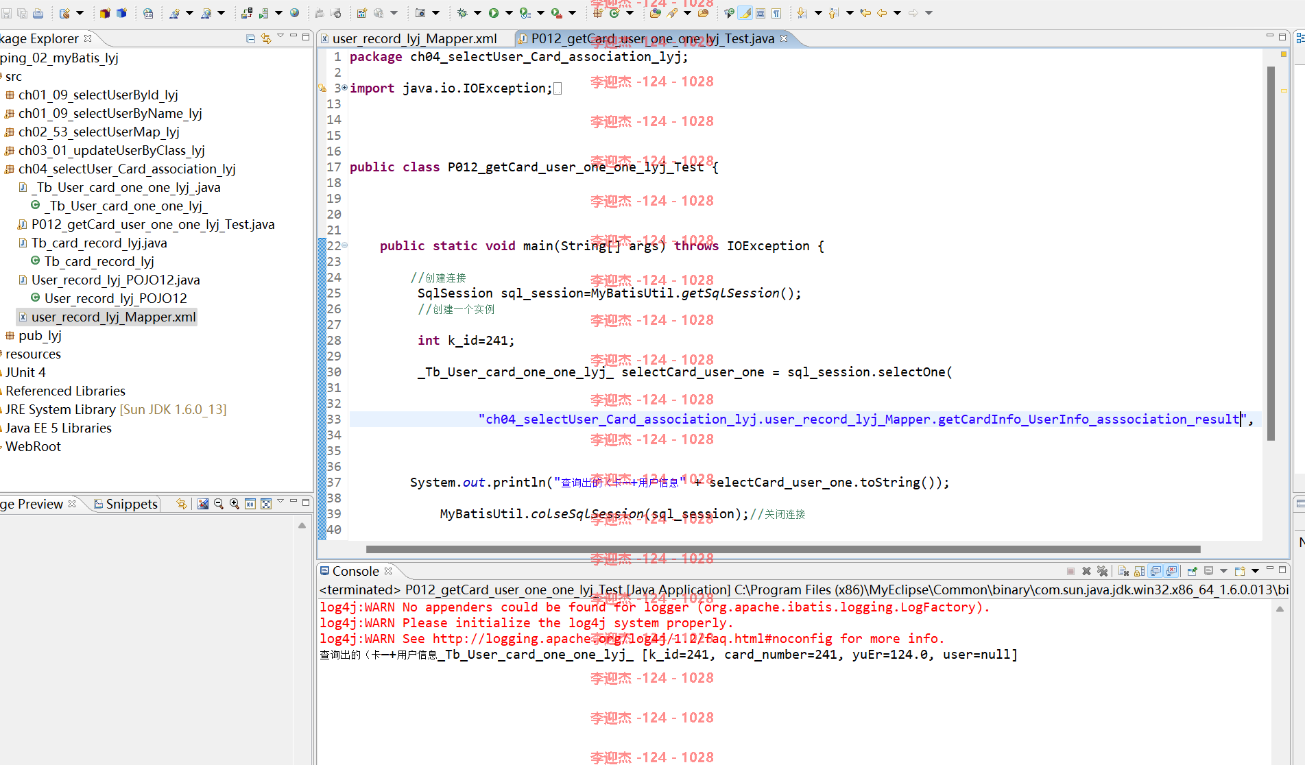Maximize the editor area

point(1282,36)
